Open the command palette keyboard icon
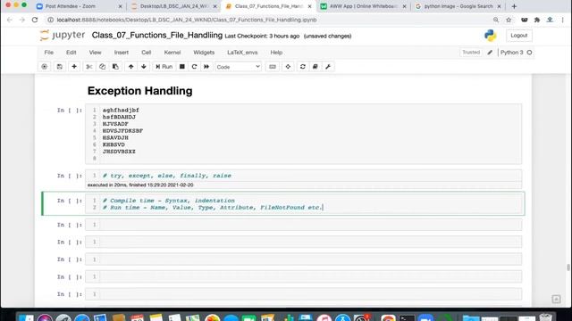This screenshot has width=572, height=321. pyautogui.click(x=273, y=67)
